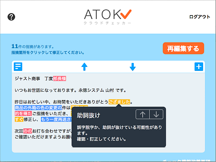Click the blue plus icon in toolbar
Screen dimensions: 216x162
point(199,66)
